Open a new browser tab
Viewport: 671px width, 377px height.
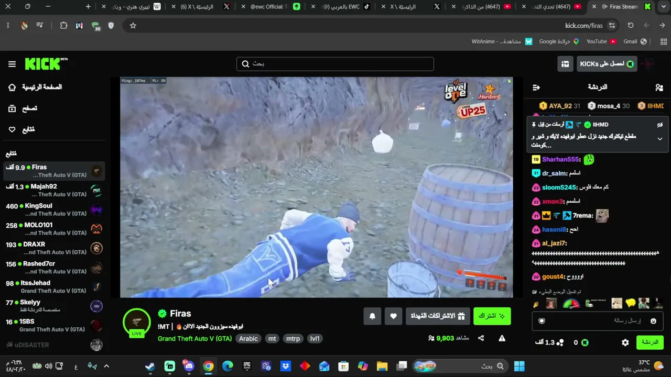[88, 7]
